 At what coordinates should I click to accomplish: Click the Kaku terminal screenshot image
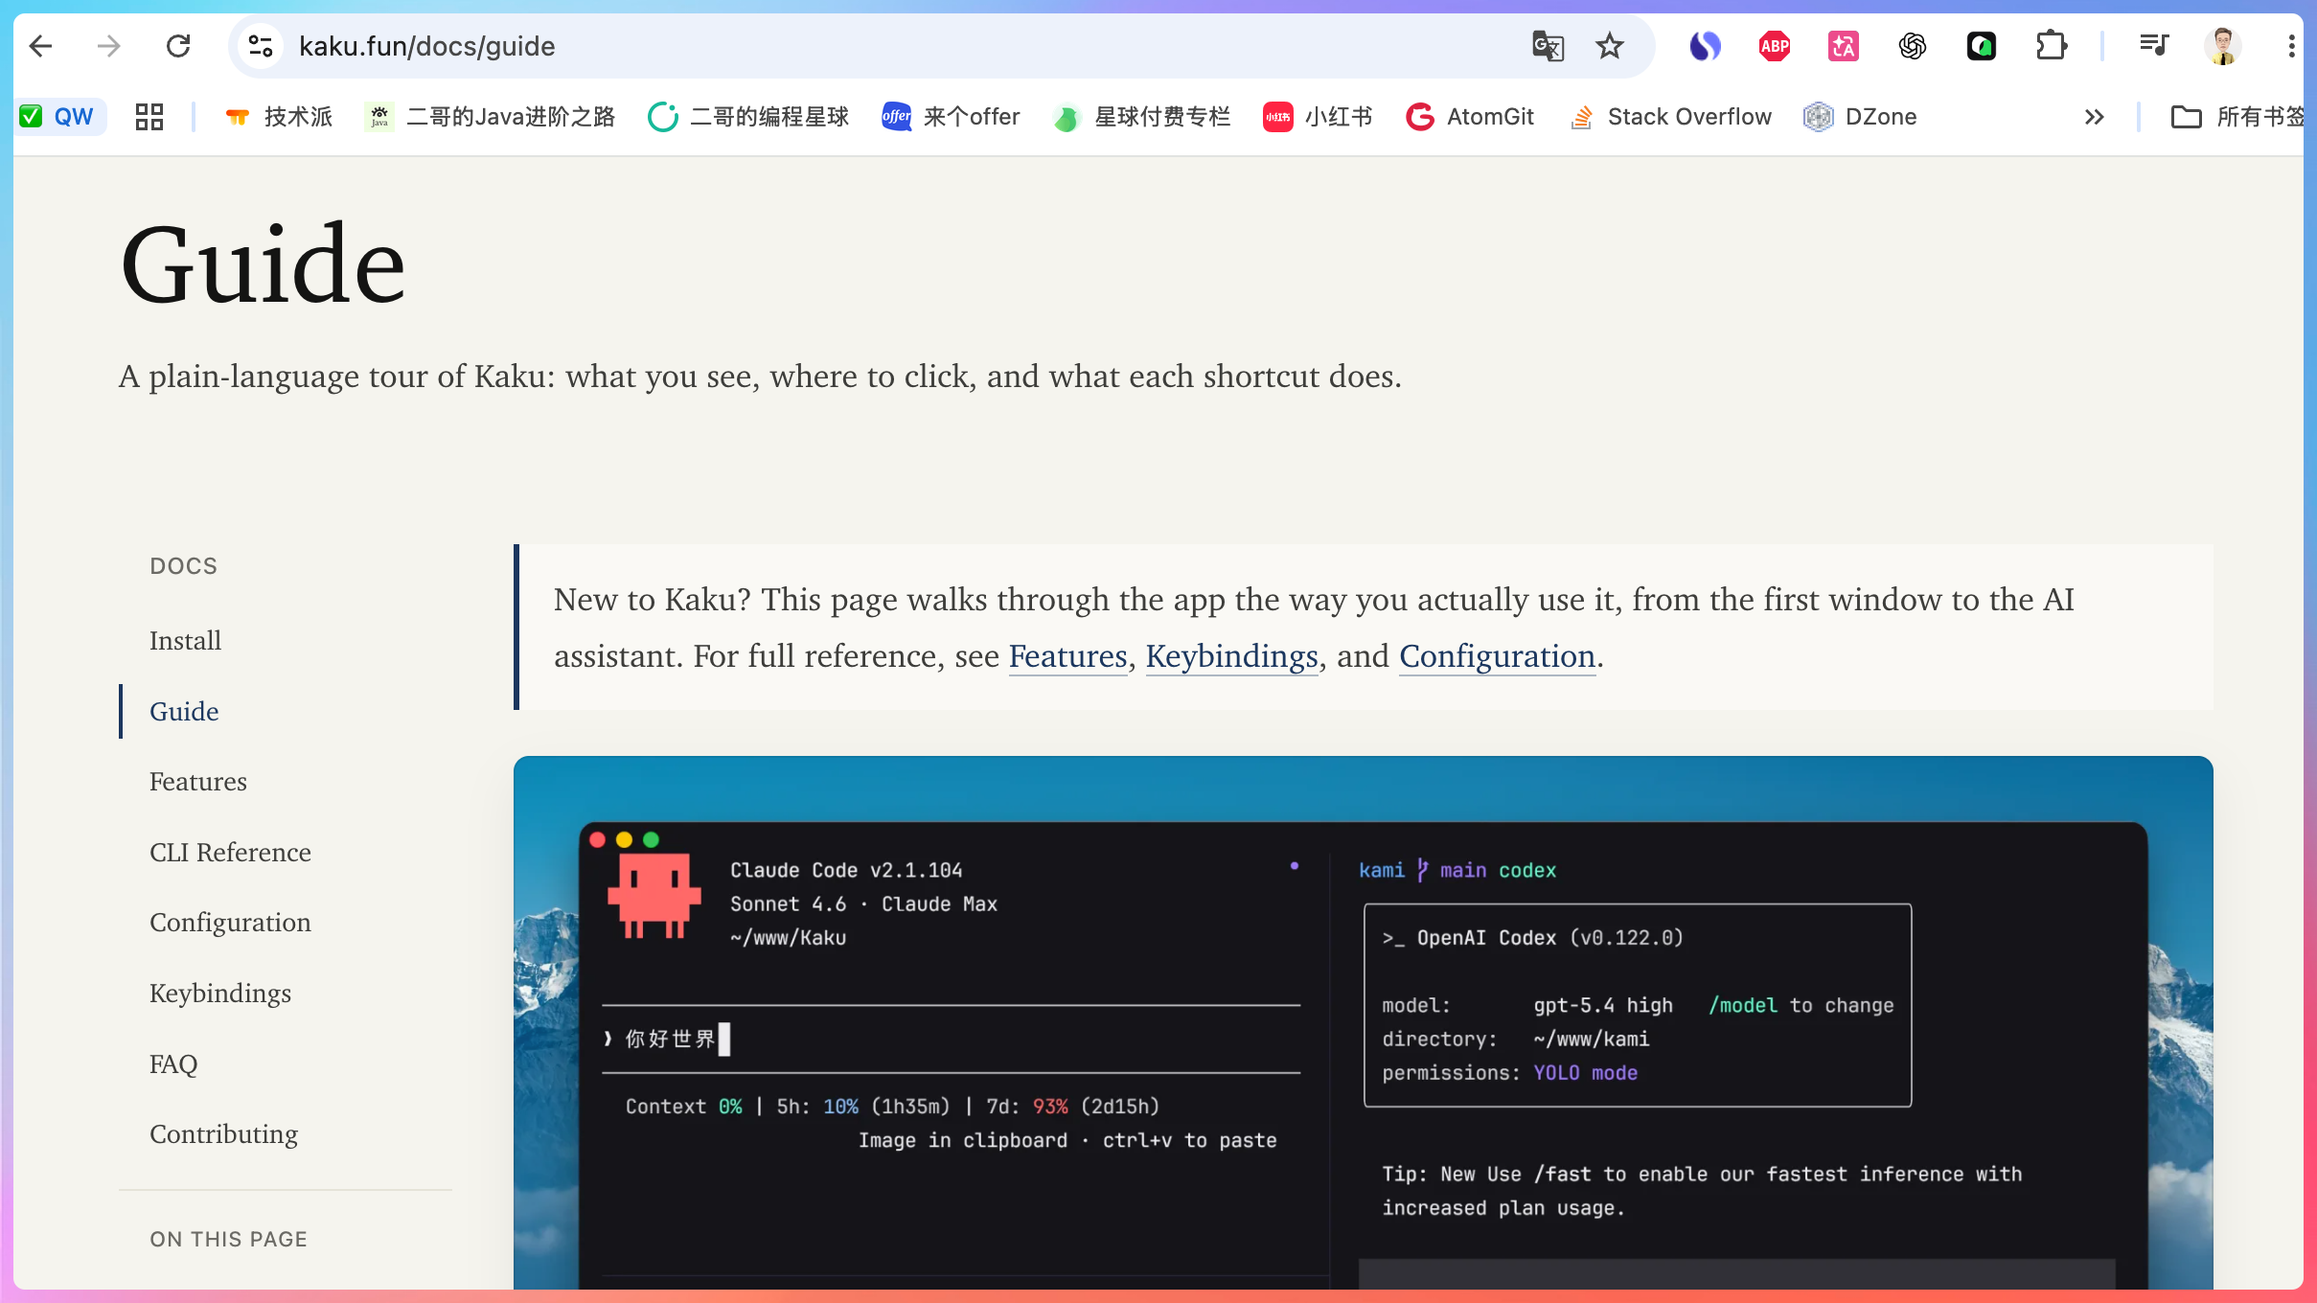[1363, 1023]
